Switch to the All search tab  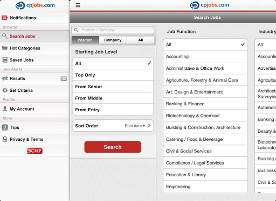[x=141, y=40]
